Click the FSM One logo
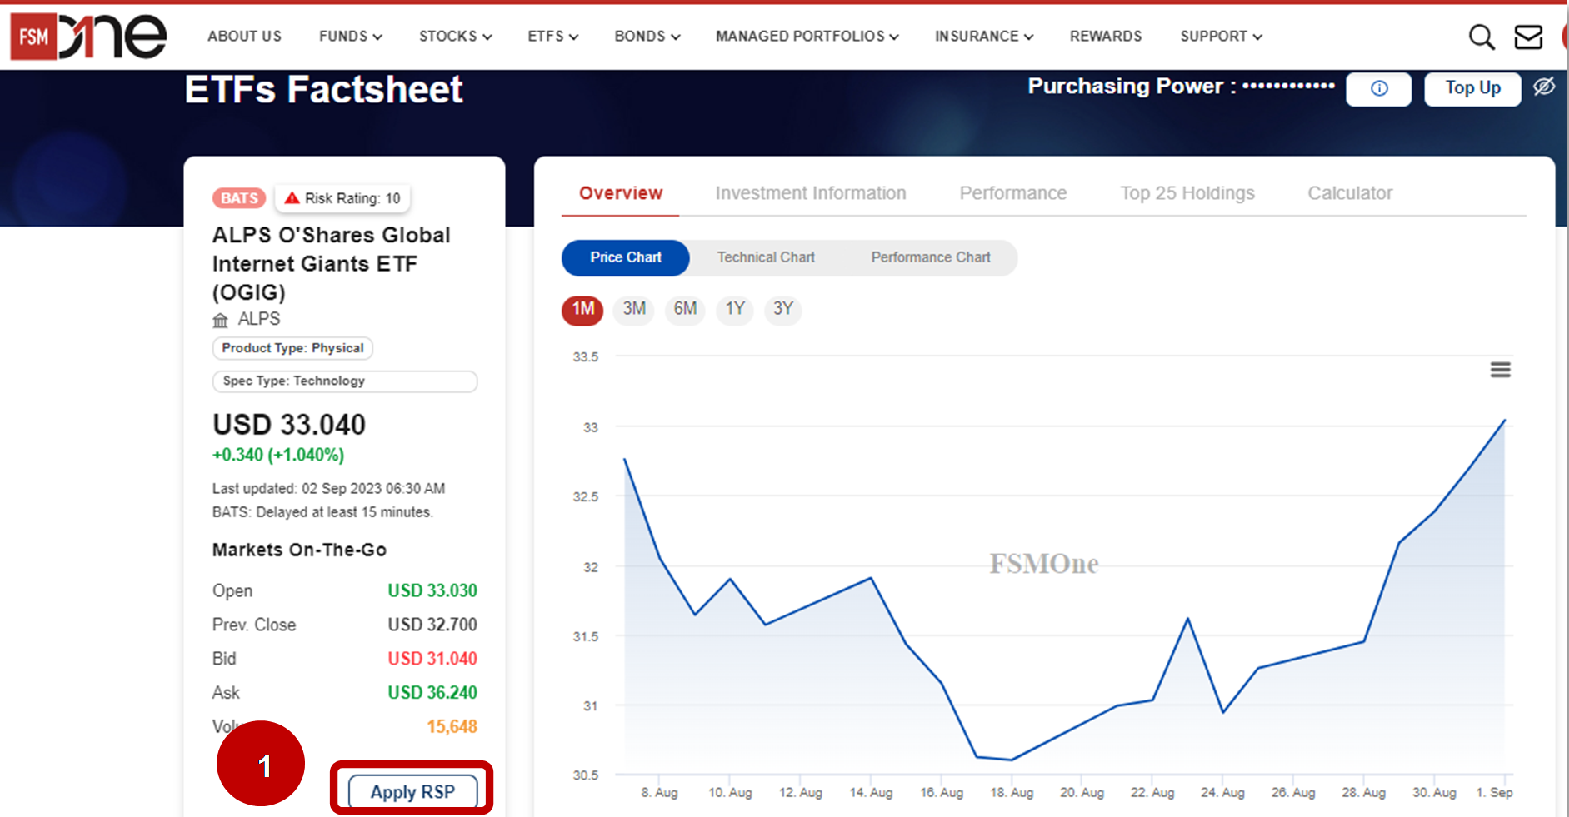Image resolution: width=1569 pixels, height=817 pixels. point(87,37)
